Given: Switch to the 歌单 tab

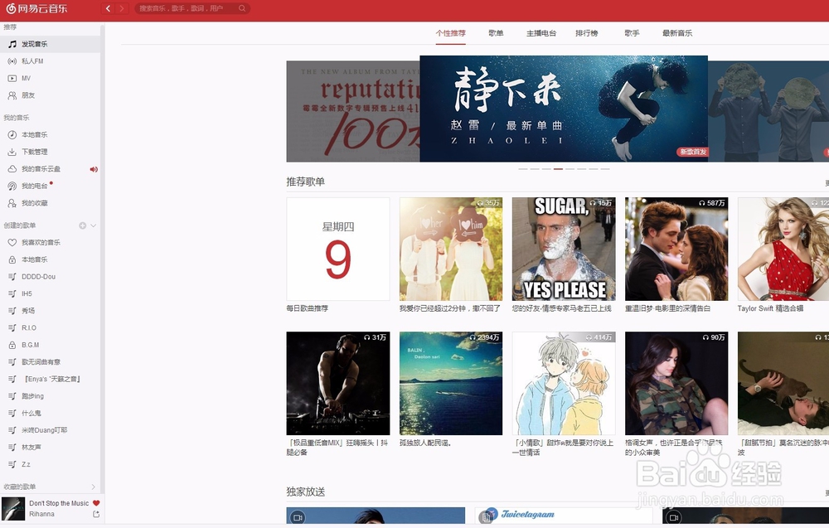Looking at the screenshot, I should click(x=496, y=34).
